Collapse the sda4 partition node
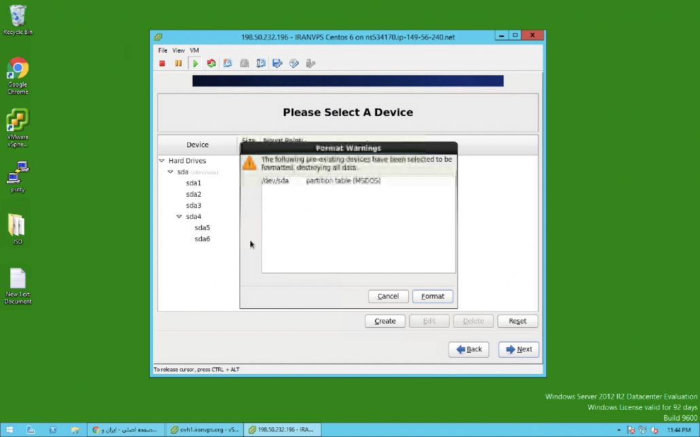Viewport: 700px width, 437px height. point(179,216)
